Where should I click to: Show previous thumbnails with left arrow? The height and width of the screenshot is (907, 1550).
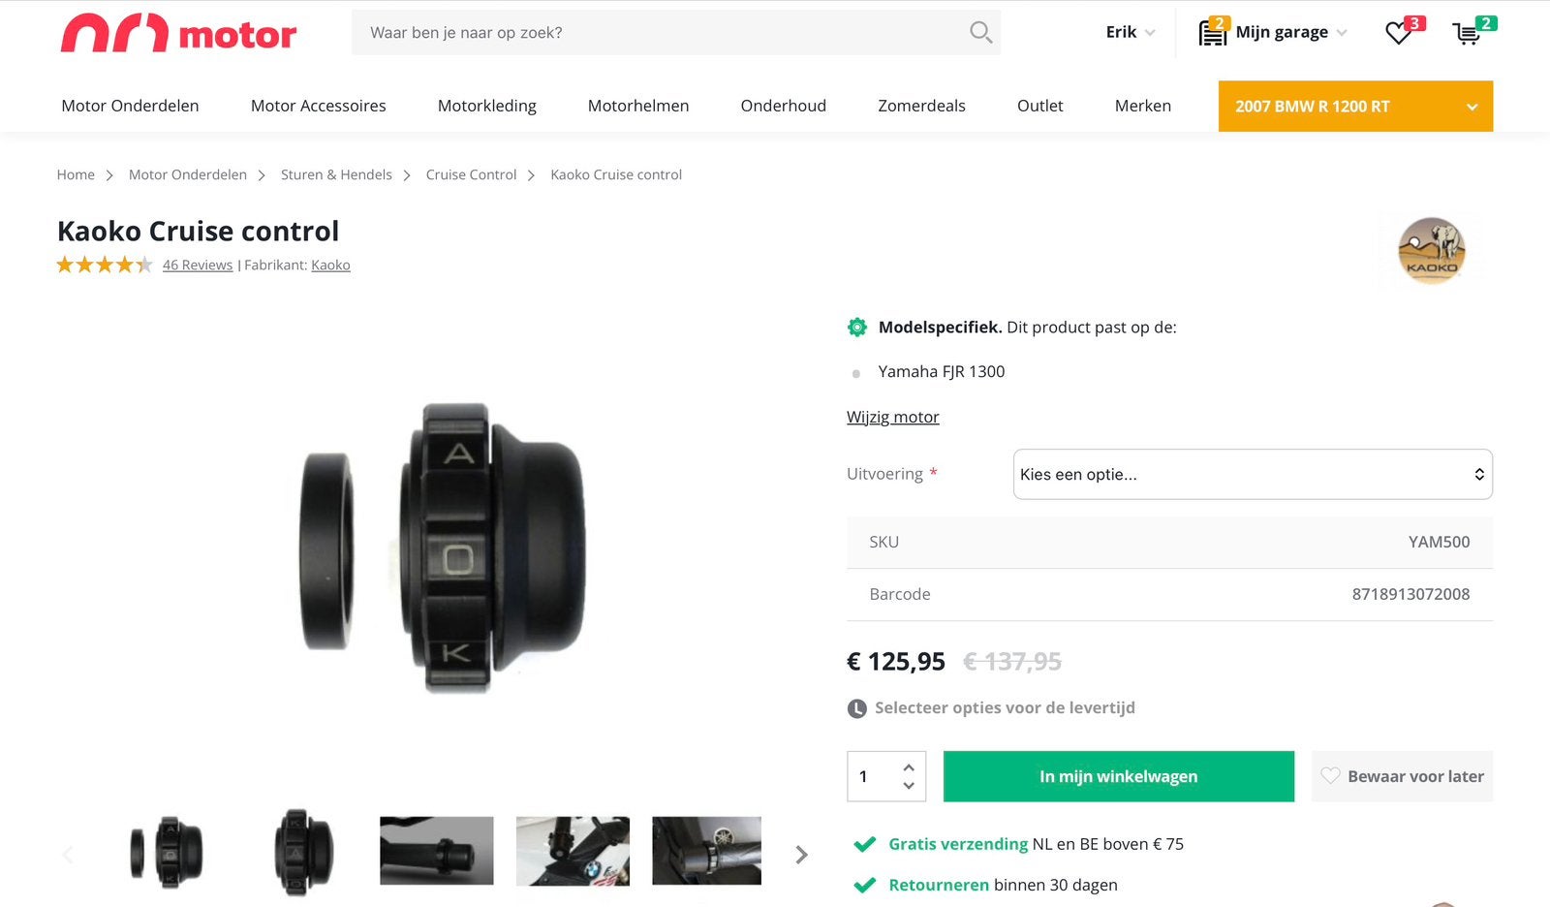pyautogui.click(x=68, y=855)
